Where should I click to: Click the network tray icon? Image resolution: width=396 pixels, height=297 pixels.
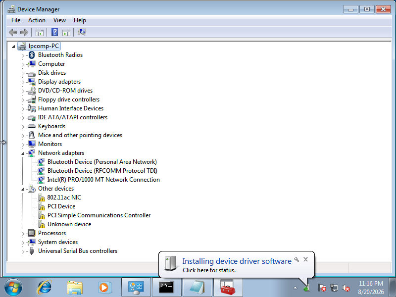click(x=334, y=288)
